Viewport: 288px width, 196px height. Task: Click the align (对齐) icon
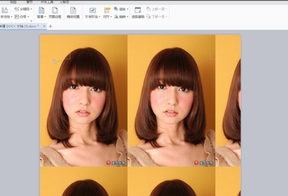(x=107, y=10)
